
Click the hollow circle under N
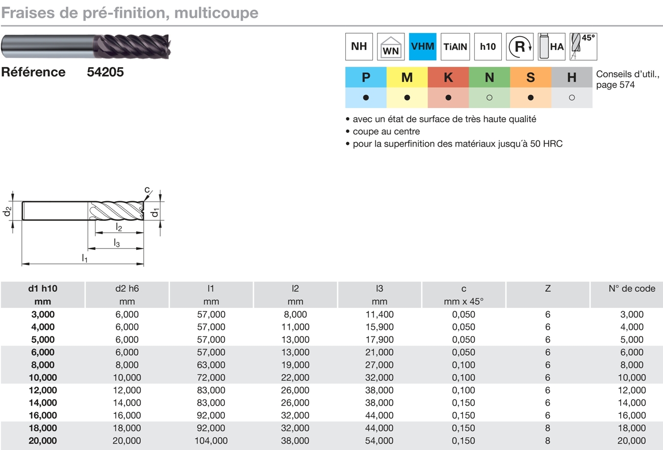click(x=490, y=98)
